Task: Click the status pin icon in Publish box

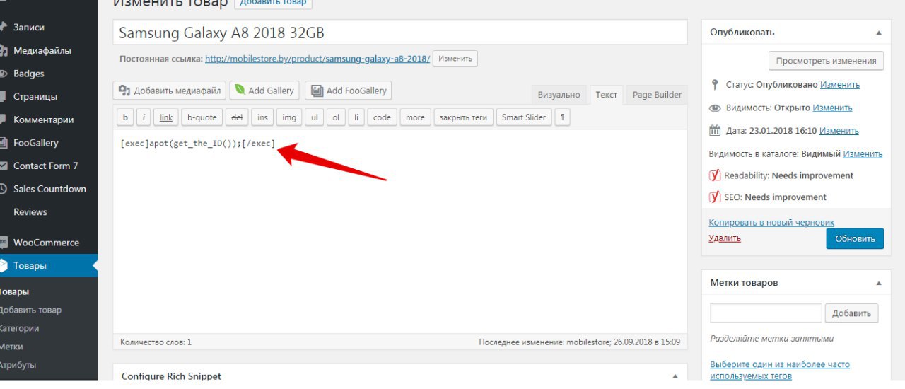Action: (x=715, y=85)
